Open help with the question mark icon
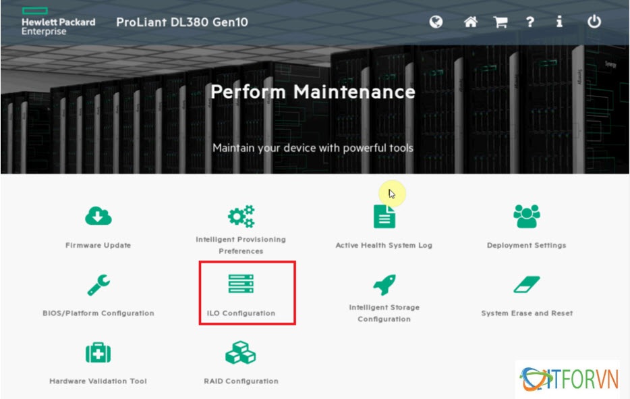Viewport: 630px width, 399px height. point(530,22)
